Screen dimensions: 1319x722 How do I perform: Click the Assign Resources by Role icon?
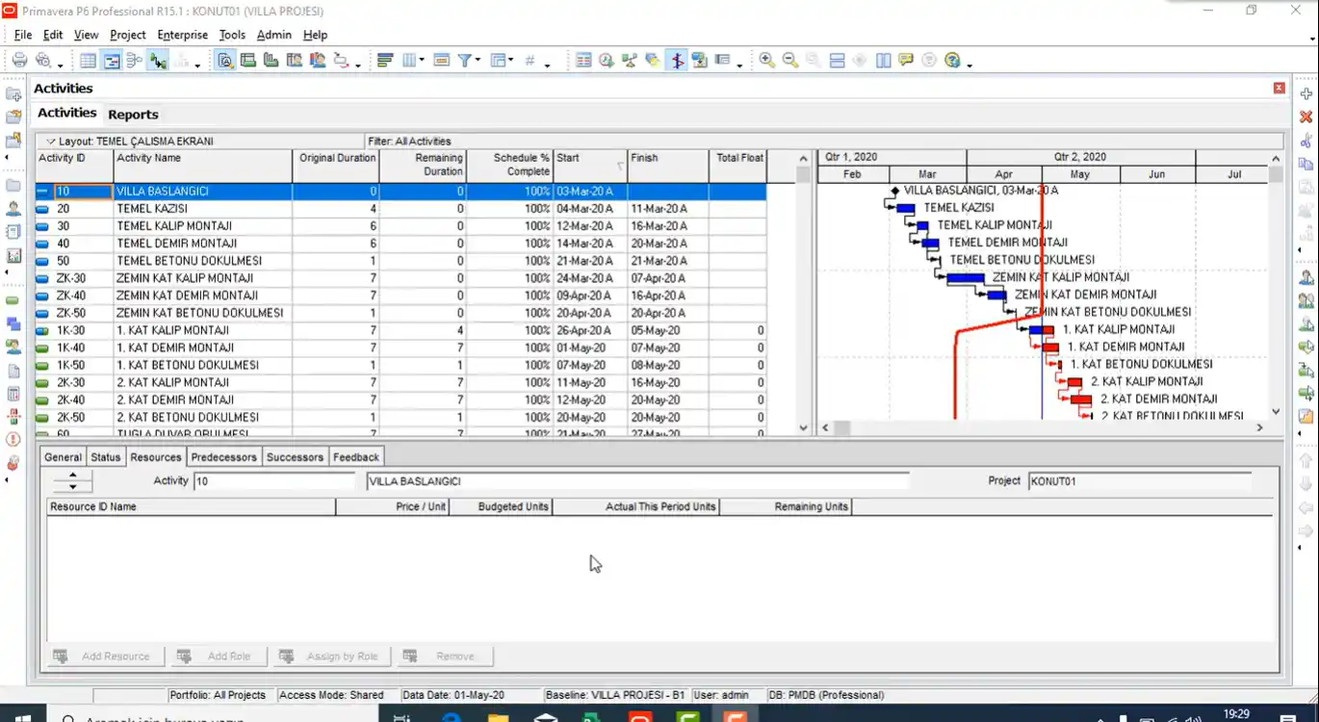[x=1306, y=301]
